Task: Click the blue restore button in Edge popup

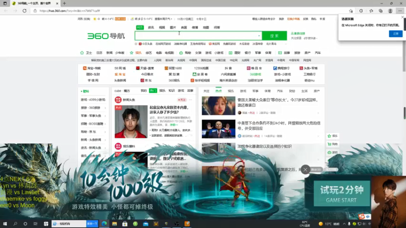Action: click(395, 33)
